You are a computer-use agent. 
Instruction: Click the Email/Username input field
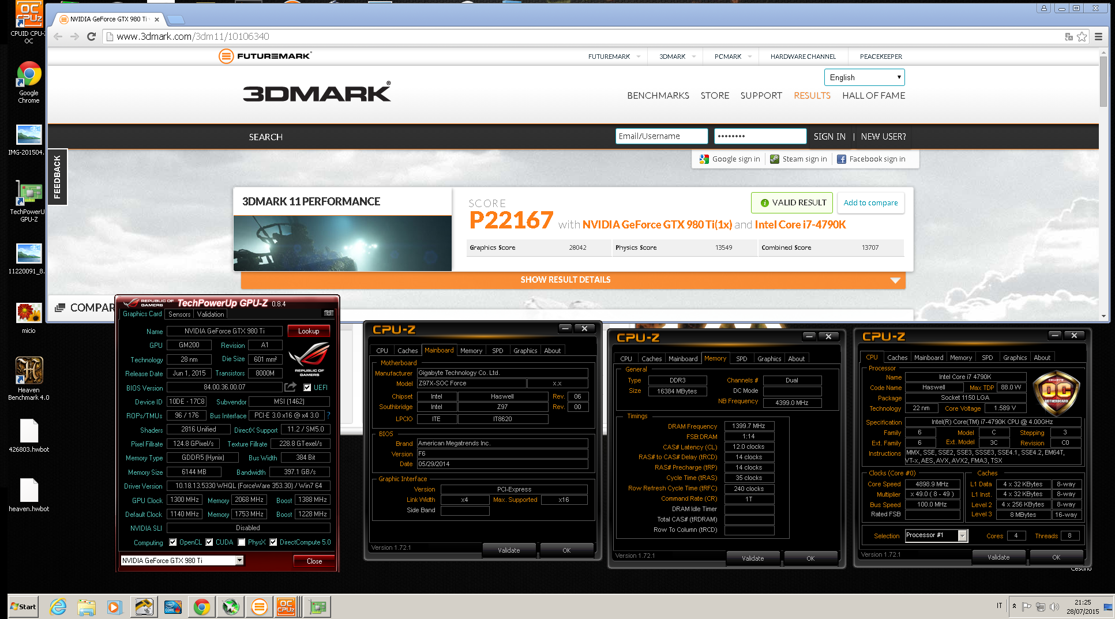(x=662, y=136)
